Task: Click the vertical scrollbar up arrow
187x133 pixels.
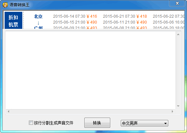Action: point(178,34)
